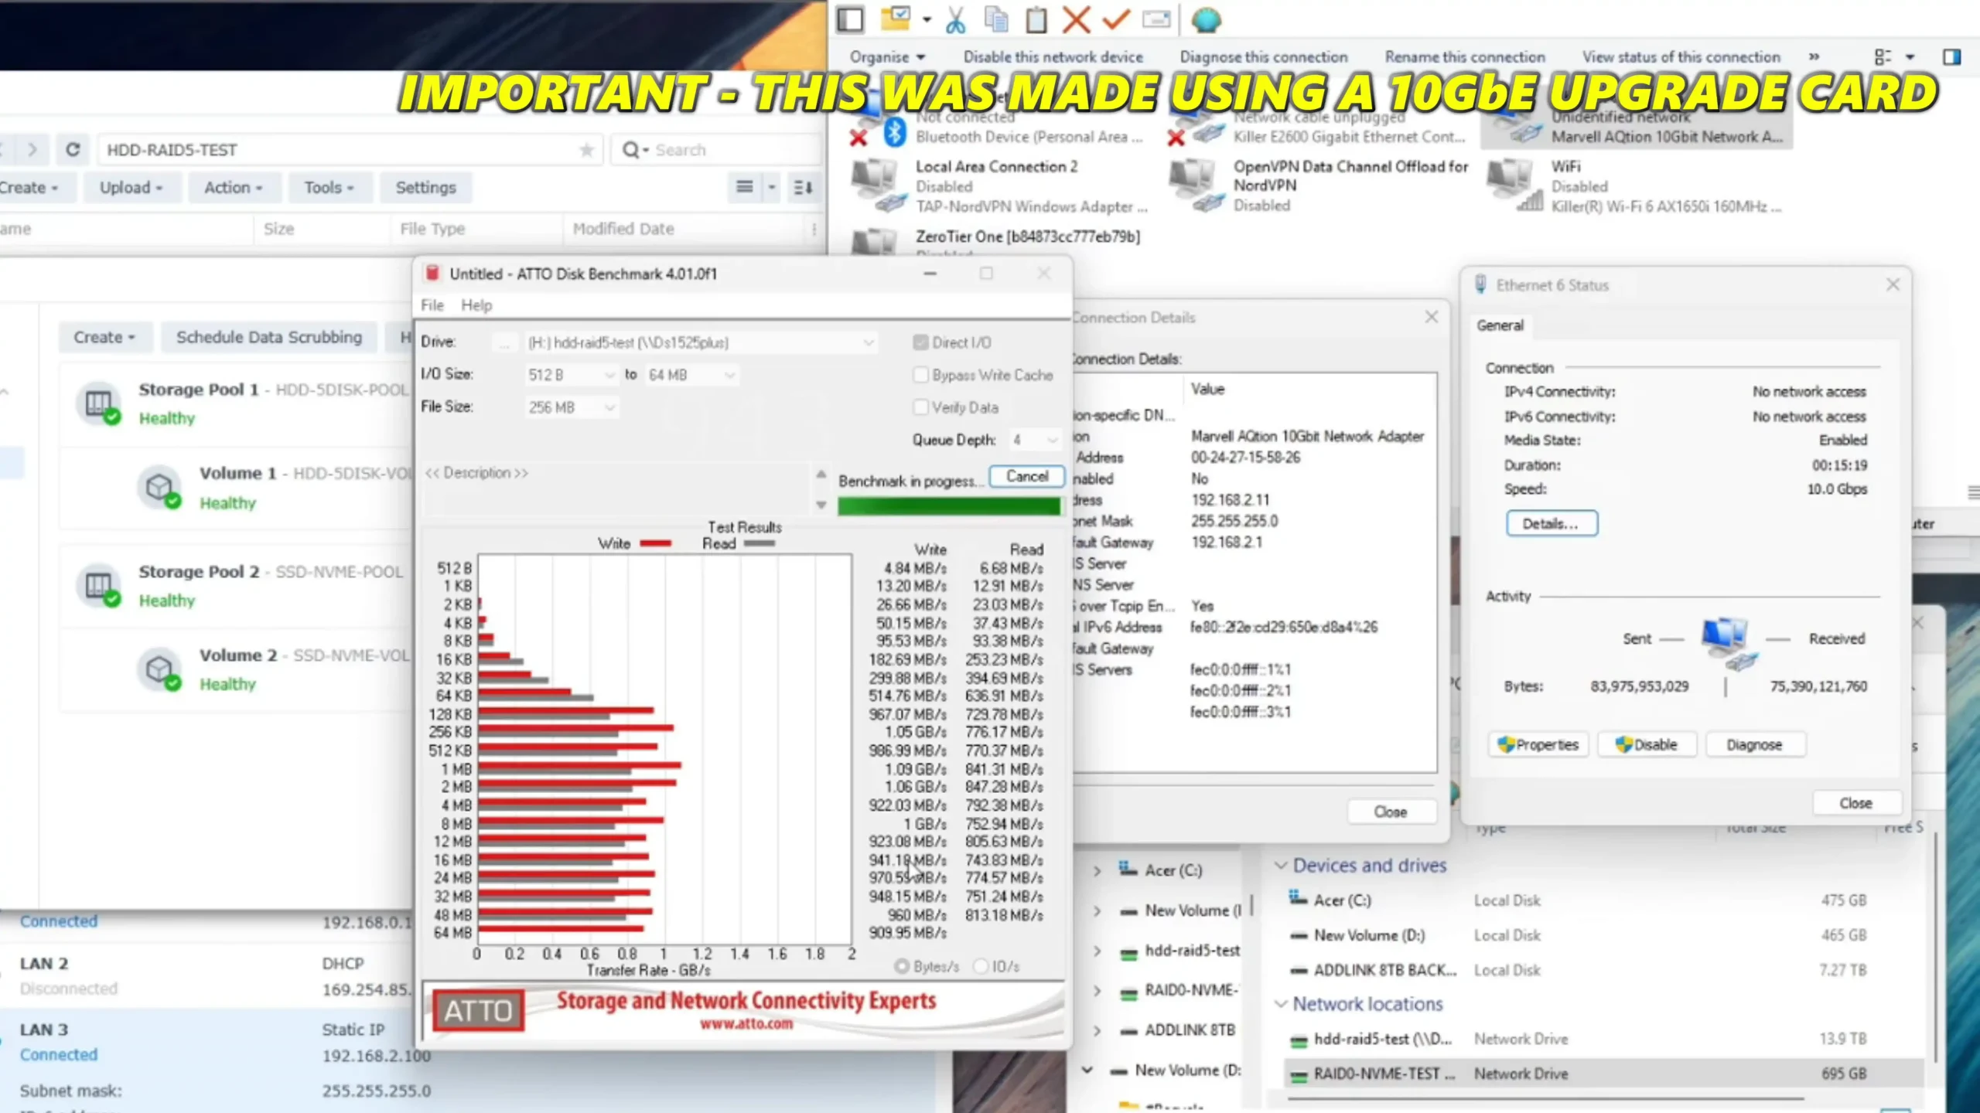1980x1113 pixels.
Task: Click the Details... button in Ethernet Status
Action: click(x=1552, y=523)
